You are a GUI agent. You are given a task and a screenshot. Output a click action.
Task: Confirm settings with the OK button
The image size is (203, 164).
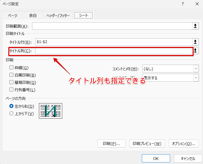tap(156, 158)
